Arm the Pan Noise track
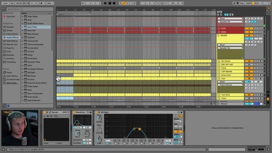The image size is (272, 153). 261,61
